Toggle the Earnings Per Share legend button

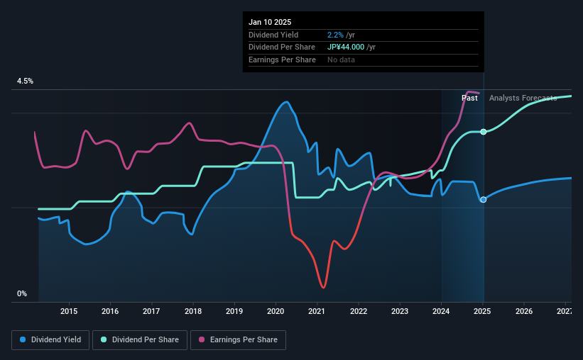(238, 339)
